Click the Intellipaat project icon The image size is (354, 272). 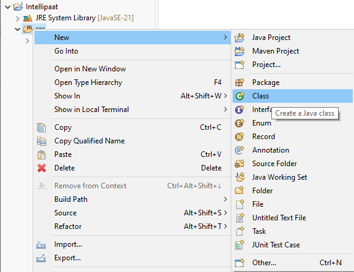point(18,7)
